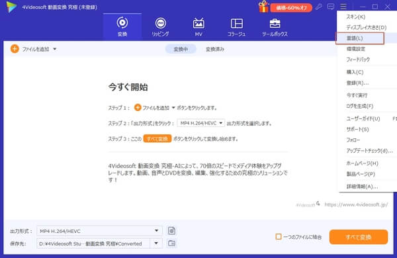Click the gift box promotion icon
The height and width of the screenshot is (258, 397).
point(263,7)
